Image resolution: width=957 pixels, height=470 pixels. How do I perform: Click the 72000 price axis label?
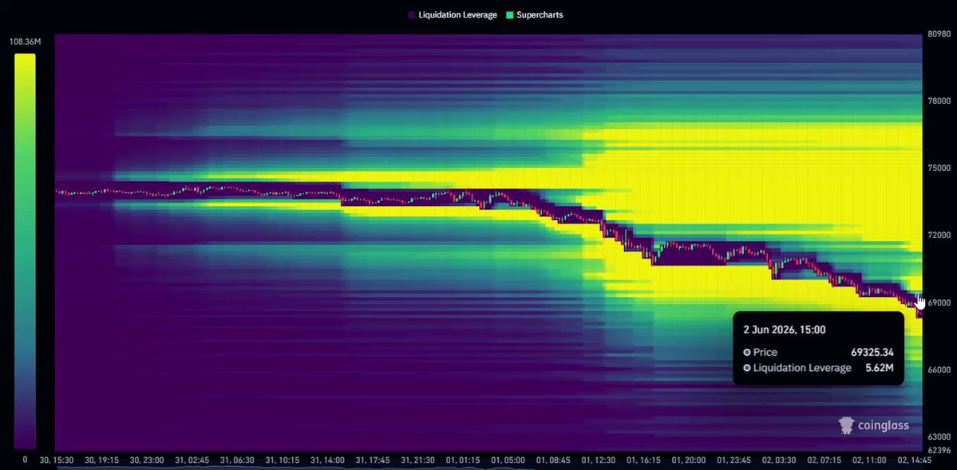[x=939, y=235]
